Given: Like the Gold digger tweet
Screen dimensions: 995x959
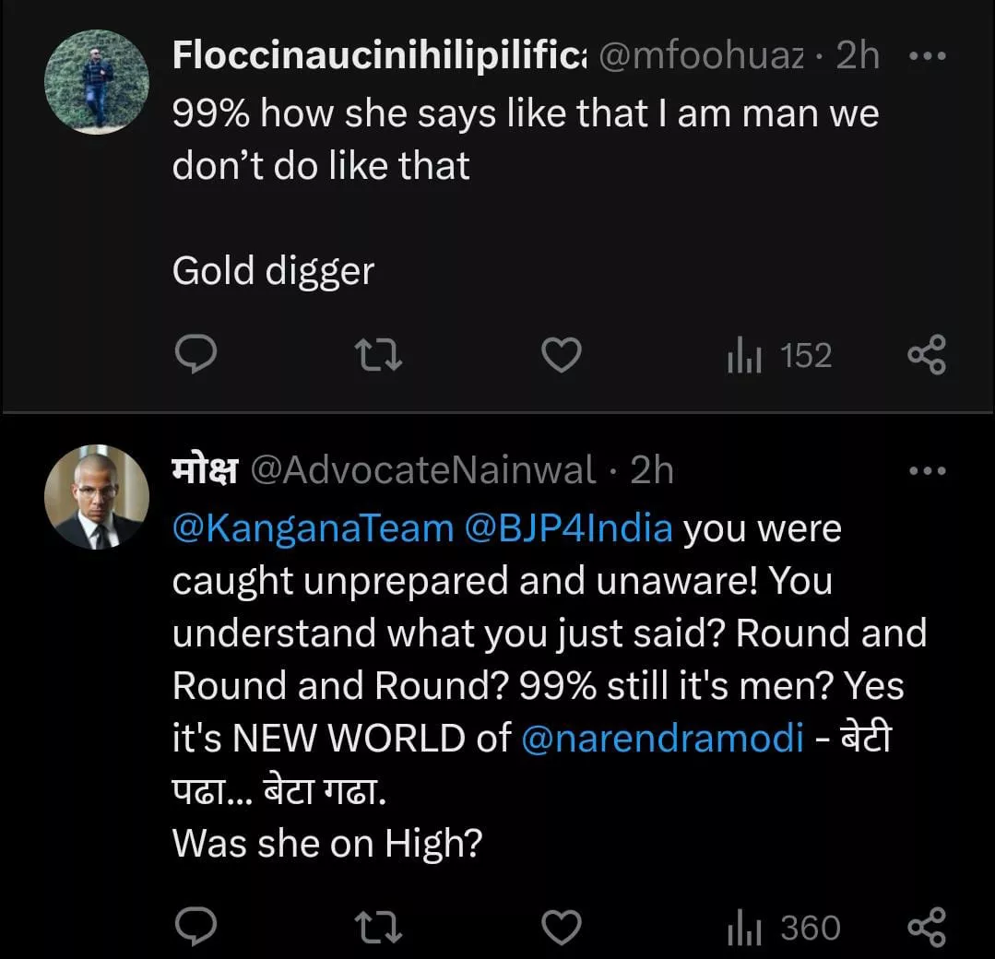Looking at the screenshot, I should [x=561, y=355].
